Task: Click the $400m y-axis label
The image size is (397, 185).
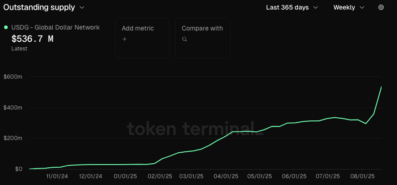Action: pyautogui.click(x=13, y=108)
